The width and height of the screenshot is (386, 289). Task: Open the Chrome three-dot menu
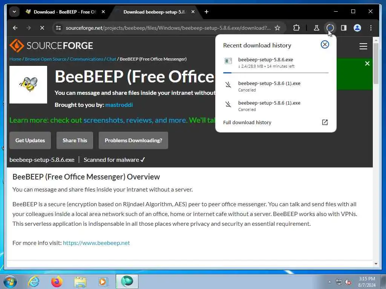tap(371, 28)
